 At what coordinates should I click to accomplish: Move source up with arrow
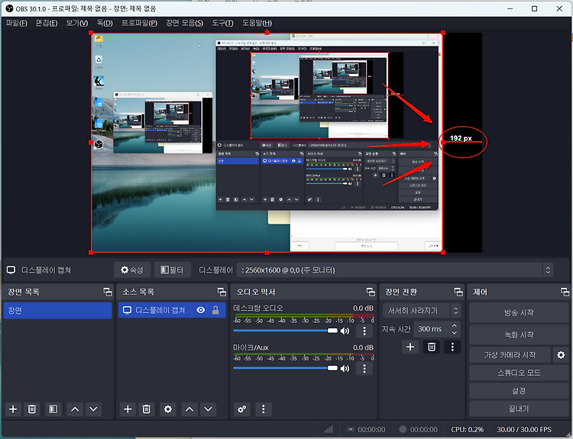[x=189, y=409]
